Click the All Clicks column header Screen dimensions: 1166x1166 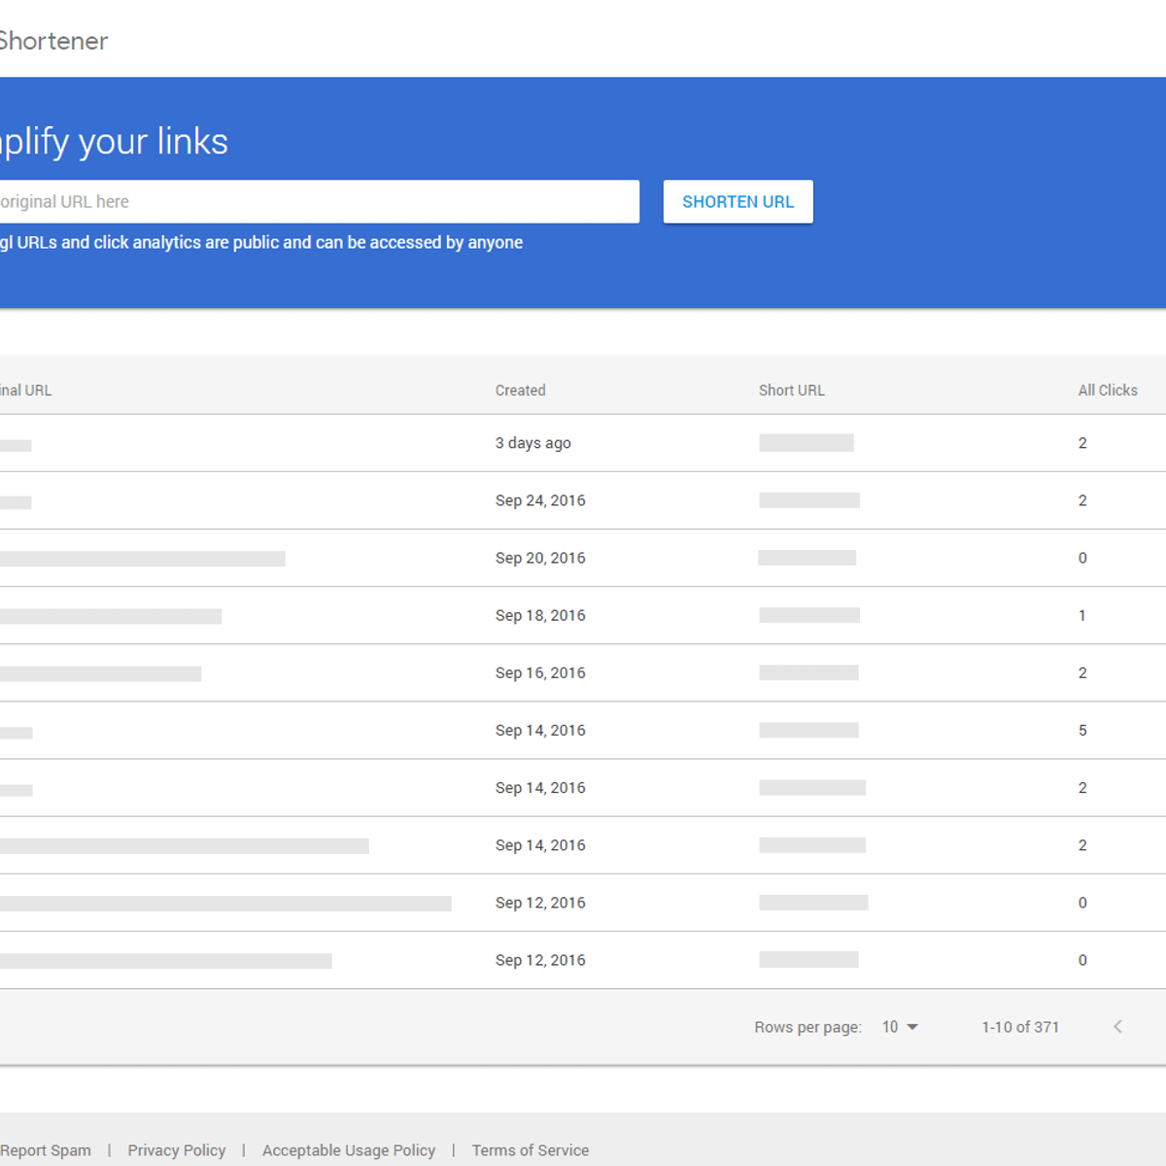coord(1108,391)
